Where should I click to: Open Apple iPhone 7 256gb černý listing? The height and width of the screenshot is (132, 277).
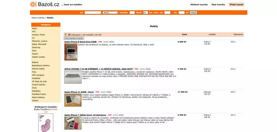click(x=85, y=115)
